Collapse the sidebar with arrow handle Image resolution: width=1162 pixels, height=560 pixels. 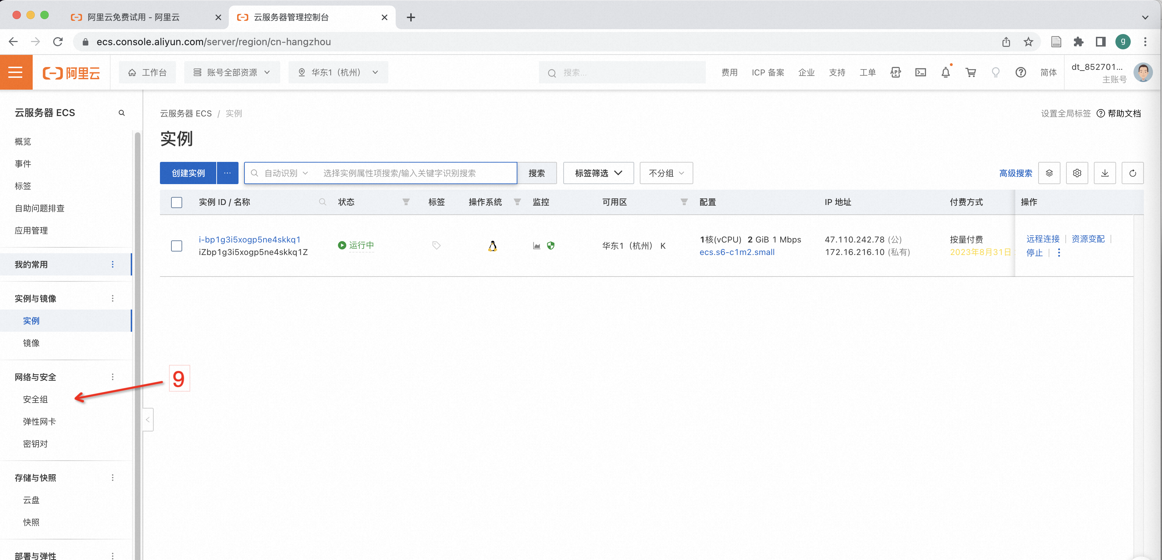point(147,419)
